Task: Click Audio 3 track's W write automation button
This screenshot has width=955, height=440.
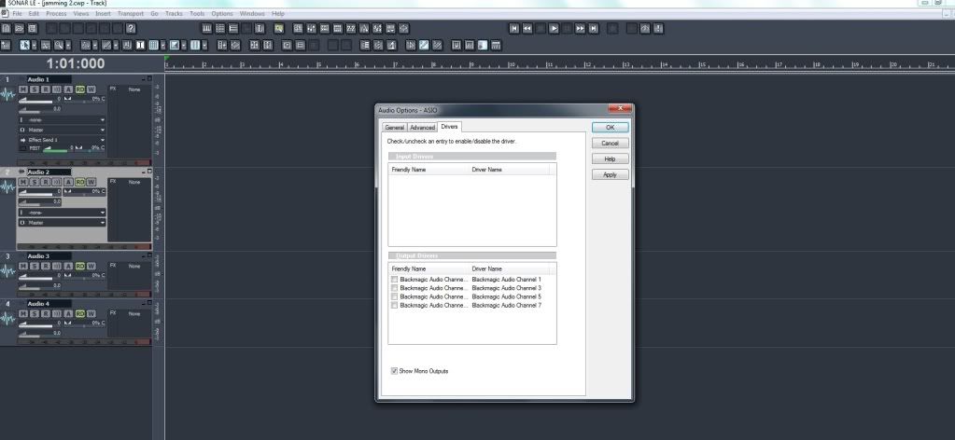Action: pos(91,266)
